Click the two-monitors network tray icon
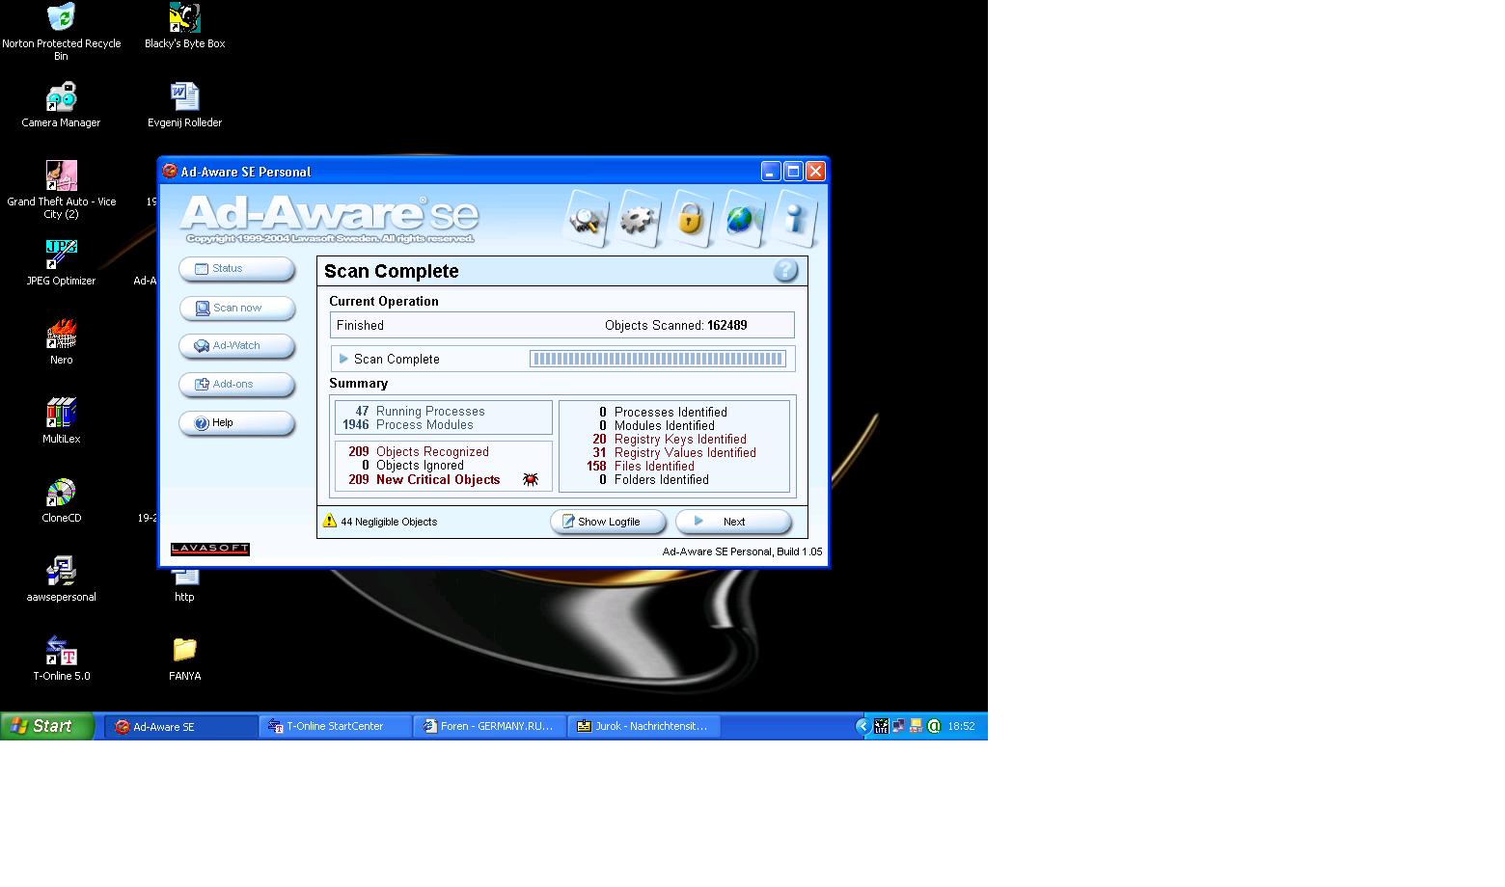This screenshot has width=1505, height=887. click(898, 727)
